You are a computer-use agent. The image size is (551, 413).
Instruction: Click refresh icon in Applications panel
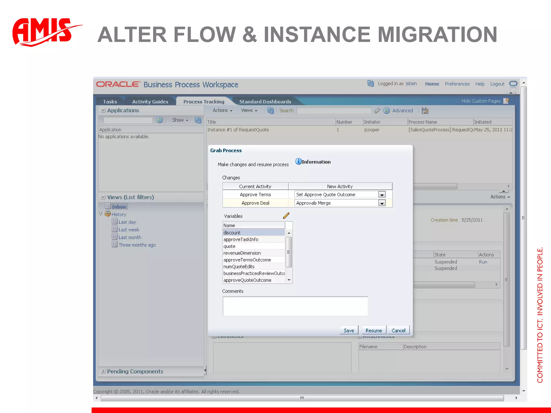(198, 120)
